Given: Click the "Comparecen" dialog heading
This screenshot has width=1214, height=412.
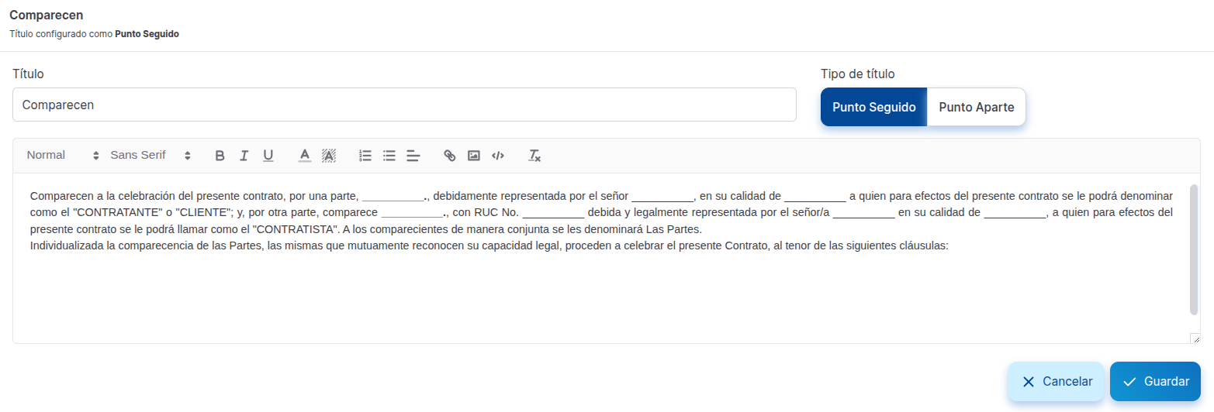Looking at the screenshot, I should click(x=47, y=15).
